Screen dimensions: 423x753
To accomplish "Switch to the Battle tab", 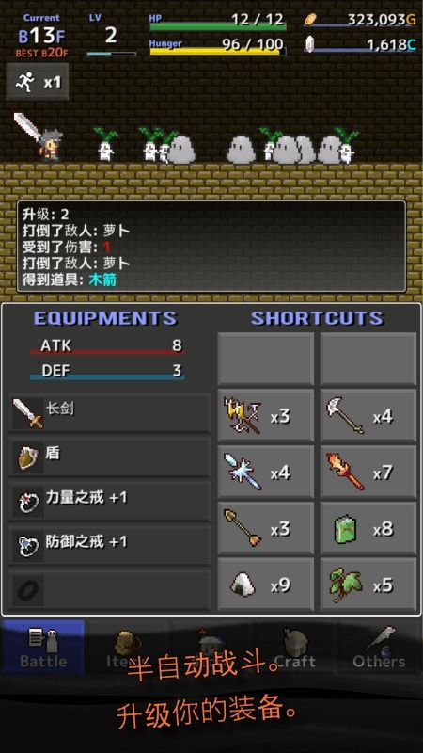I will click(x=43, y=647).
